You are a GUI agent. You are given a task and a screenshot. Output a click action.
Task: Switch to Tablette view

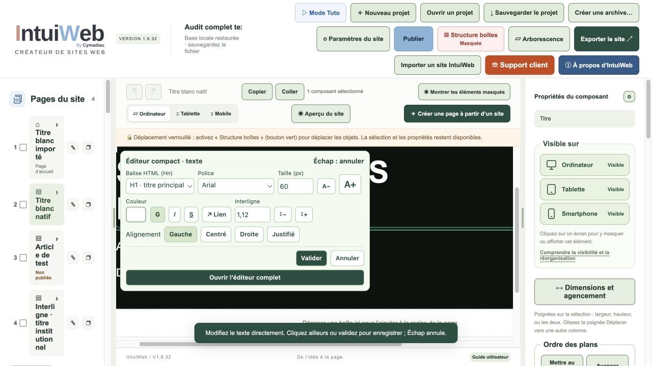tap(188, 114)
